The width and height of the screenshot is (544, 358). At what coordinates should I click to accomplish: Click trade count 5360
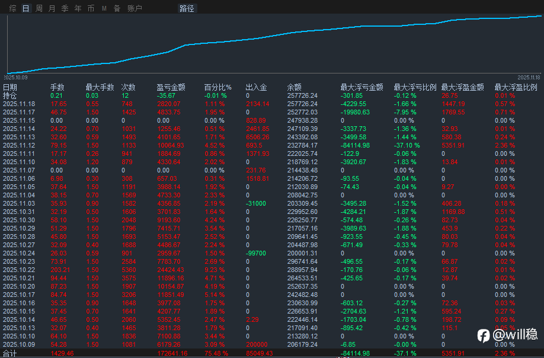129,270
